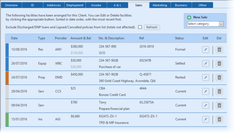235x133 pixels.
Task: Select the 09/04/2016 date cell
Action: point(19,105)
